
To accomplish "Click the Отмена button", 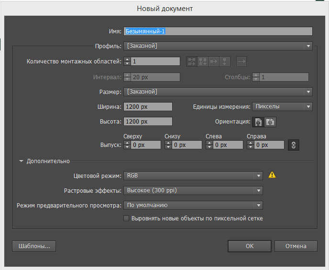I will point(296,246).
